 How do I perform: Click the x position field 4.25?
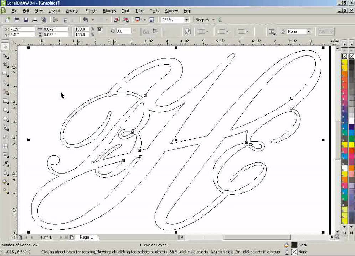point(22,29)
